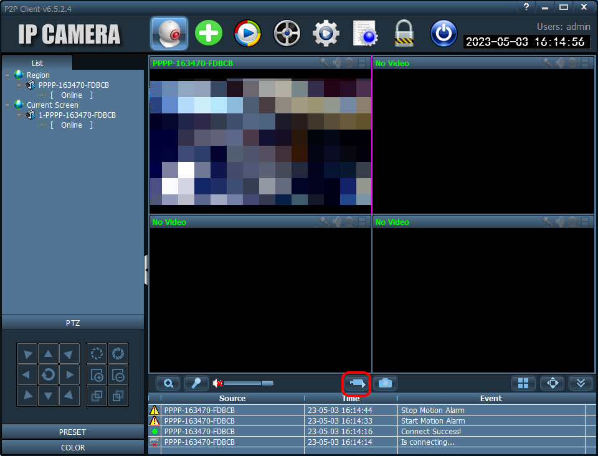
Task: Click the camera snapshot button below video
Action: pos(385,382)
